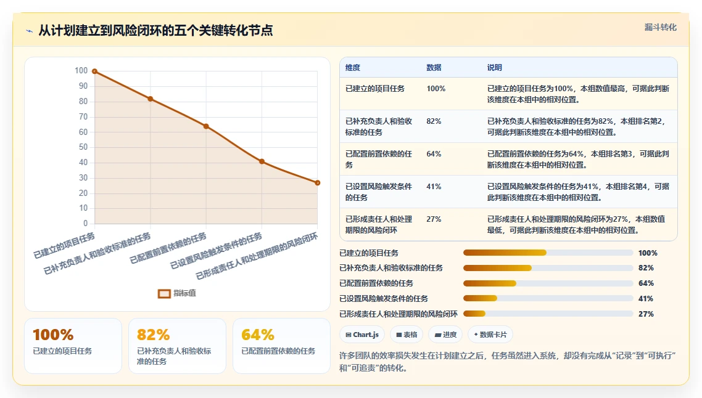Image resolution: width=702 pixels, height=398 pixels.
Task: Click the lightning icon beside the title
Action: coord(30,31)
